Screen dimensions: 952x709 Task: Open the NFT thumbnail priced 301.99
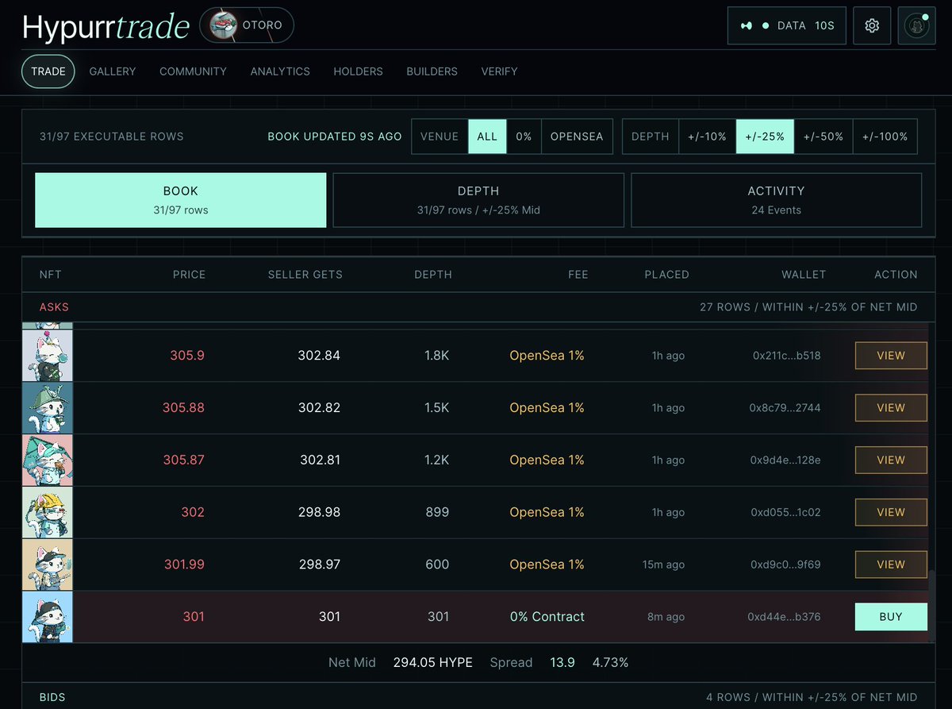[x=48, y=565]
